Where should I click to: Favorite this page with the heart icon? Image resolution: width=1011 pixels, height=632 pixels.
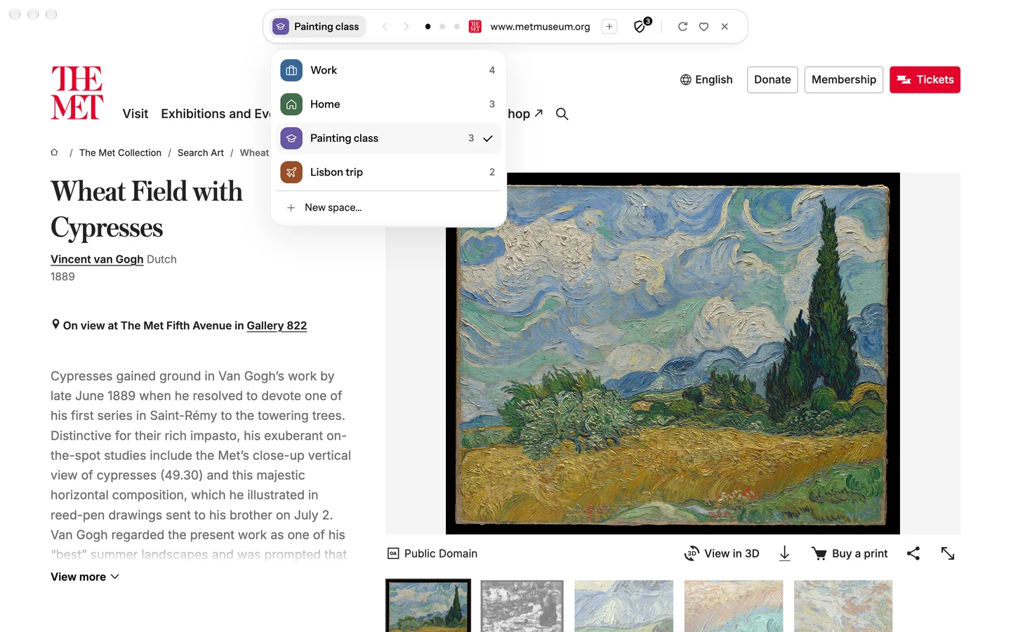703,27
